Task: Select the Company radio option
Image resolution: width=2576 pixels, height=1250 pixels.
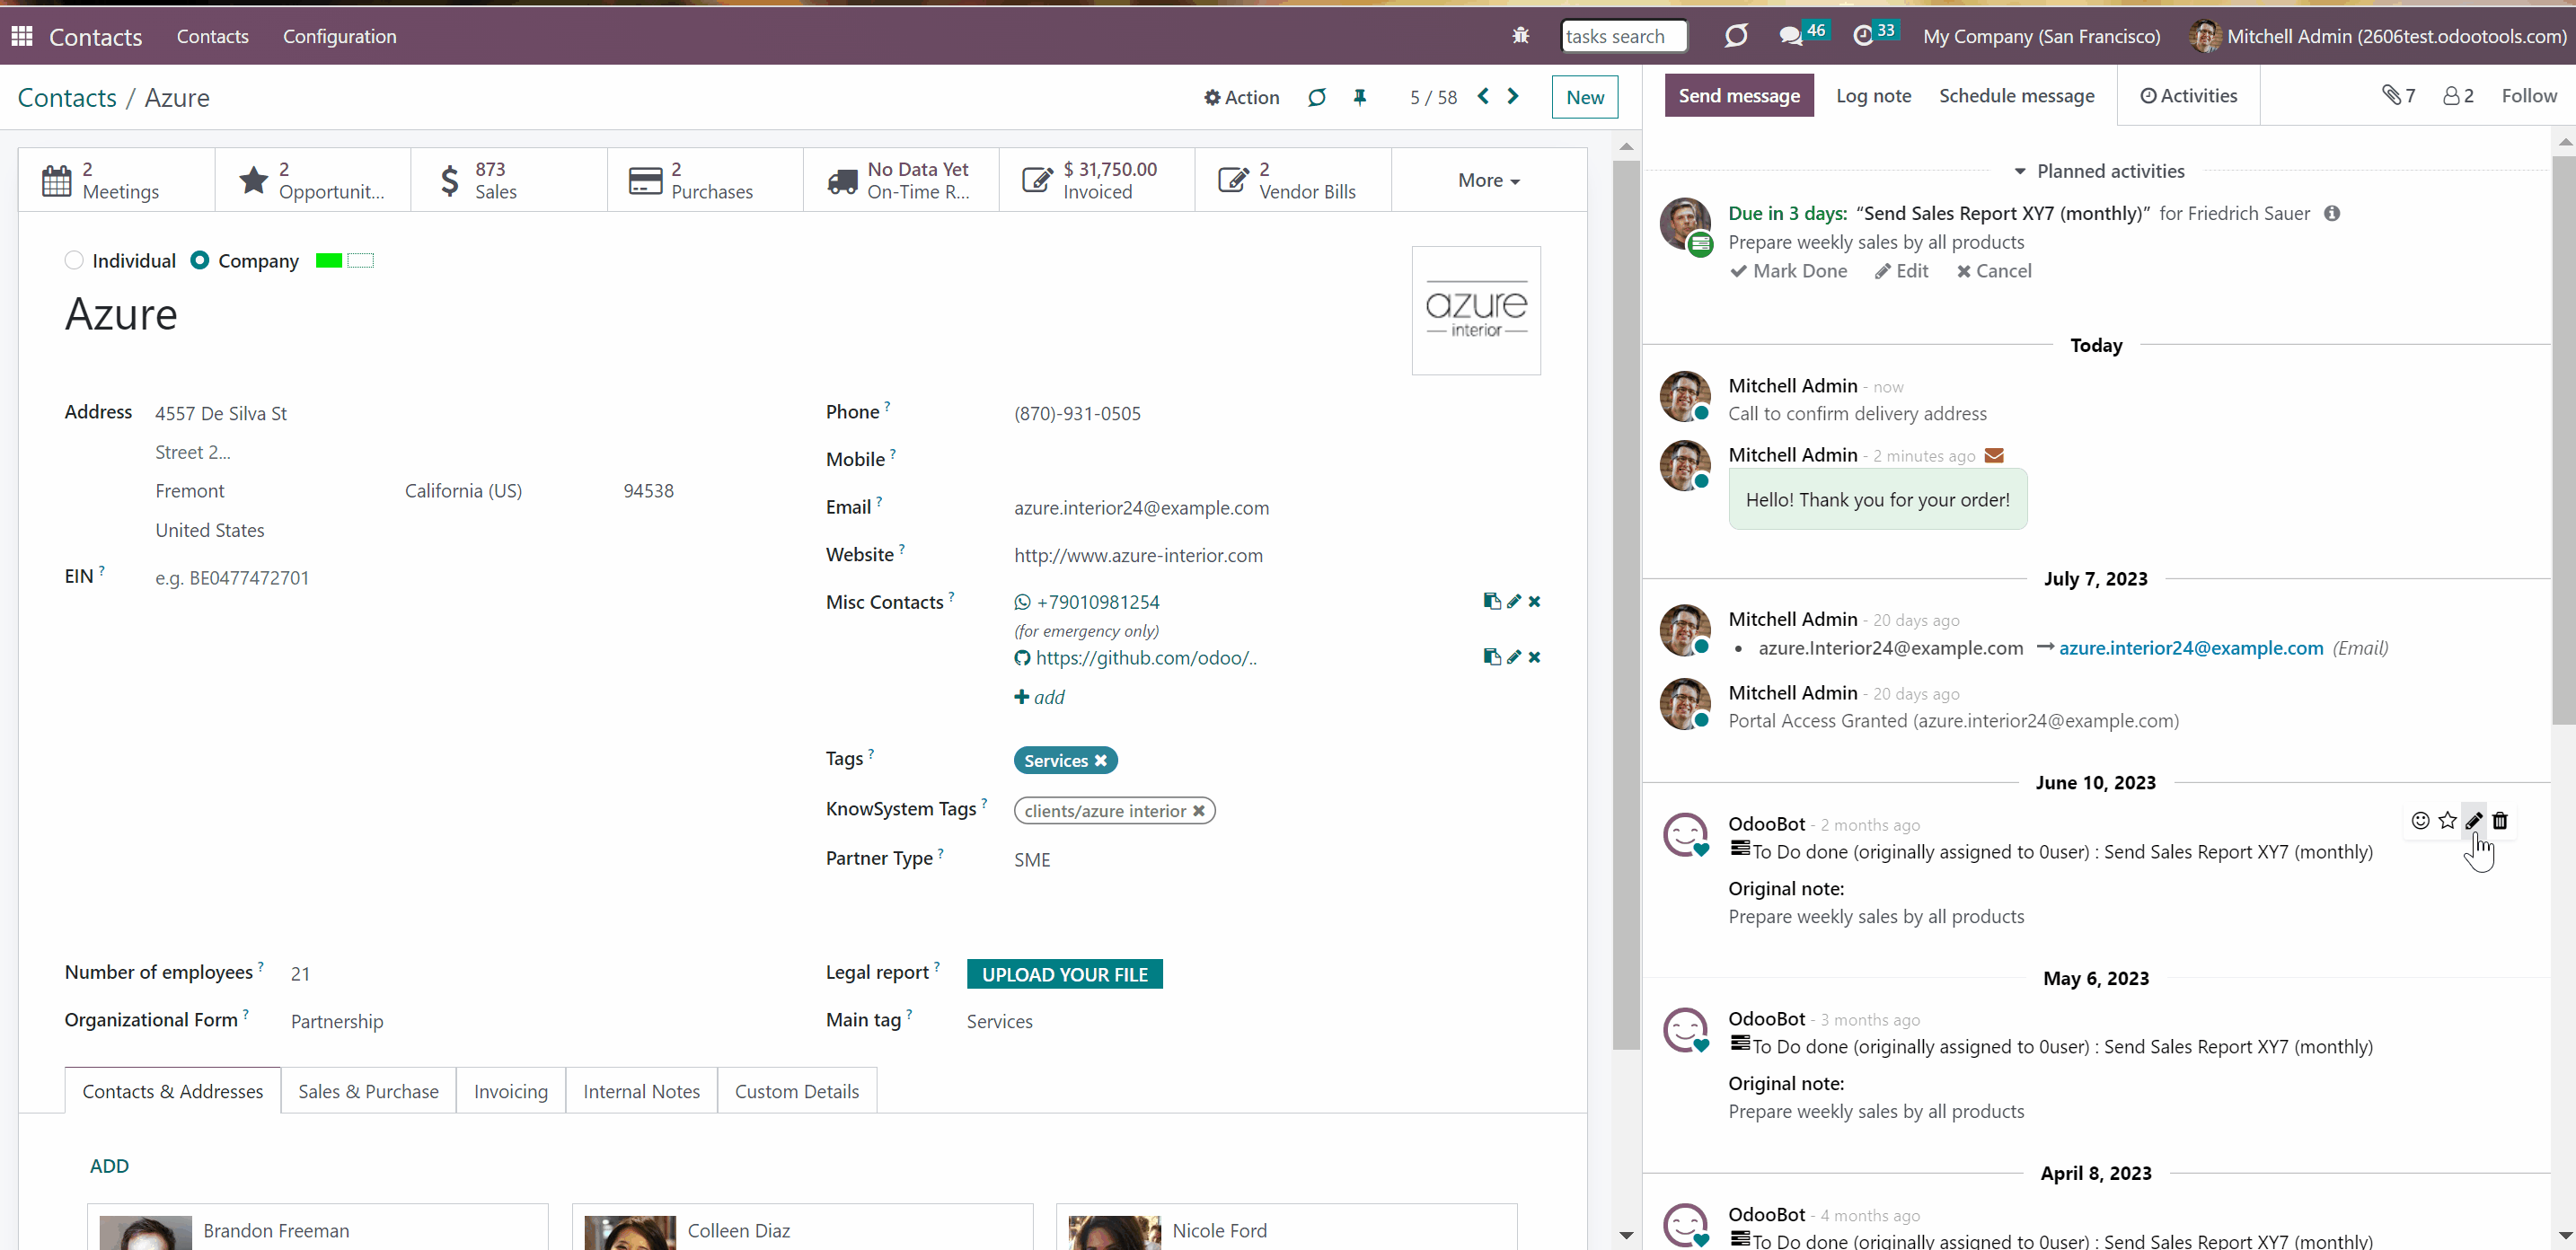Action: (200, 260)
